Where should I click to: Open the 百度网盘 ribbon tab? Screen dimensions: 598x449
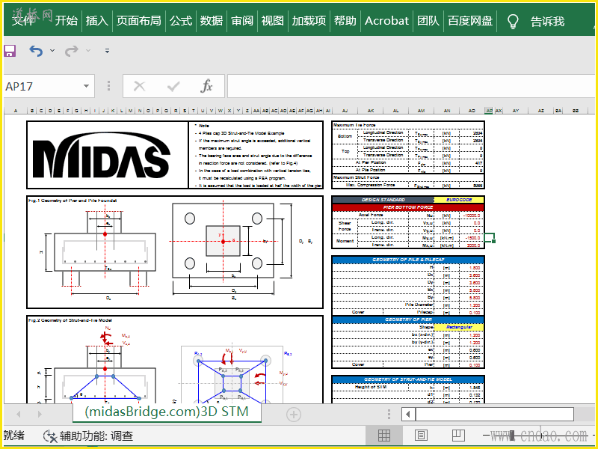pyautogui.click(x=470, y=21)
